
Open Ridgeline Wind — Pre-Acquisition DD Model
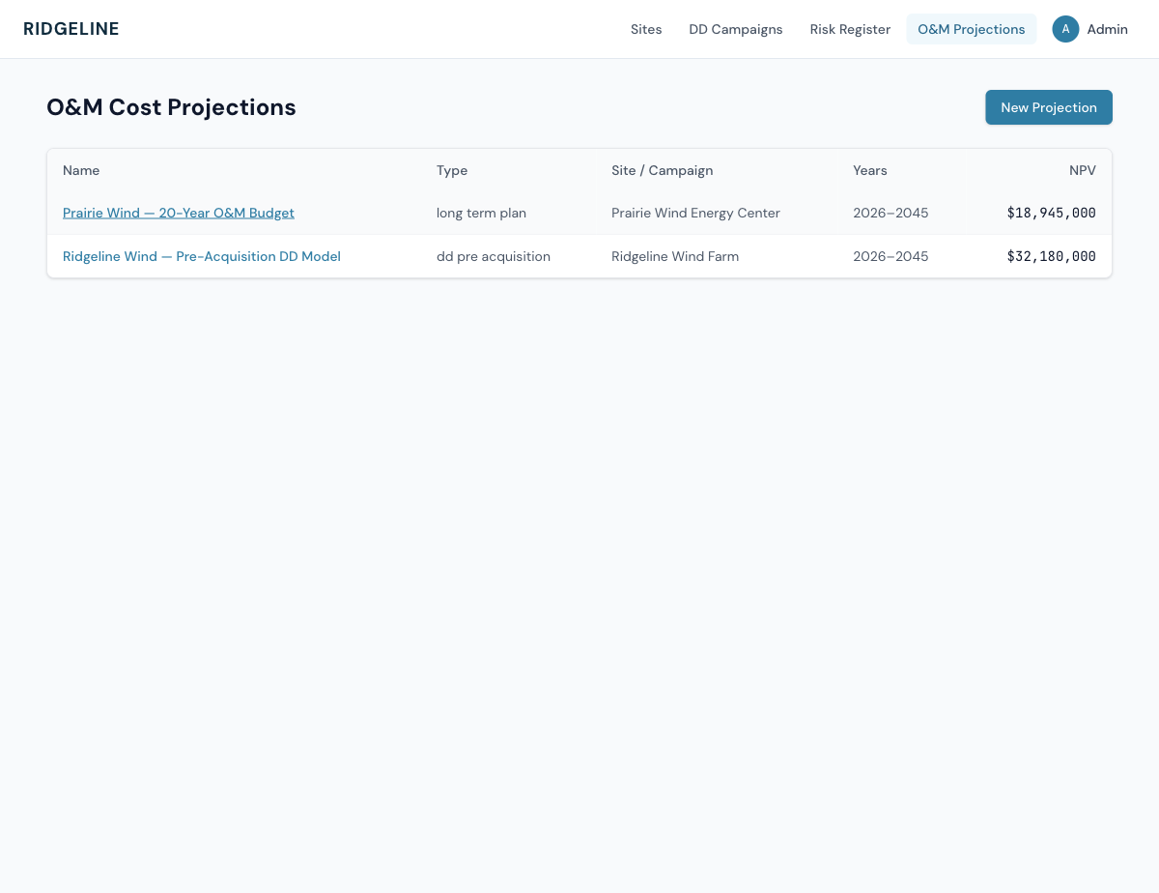click(x=201, y=256)
